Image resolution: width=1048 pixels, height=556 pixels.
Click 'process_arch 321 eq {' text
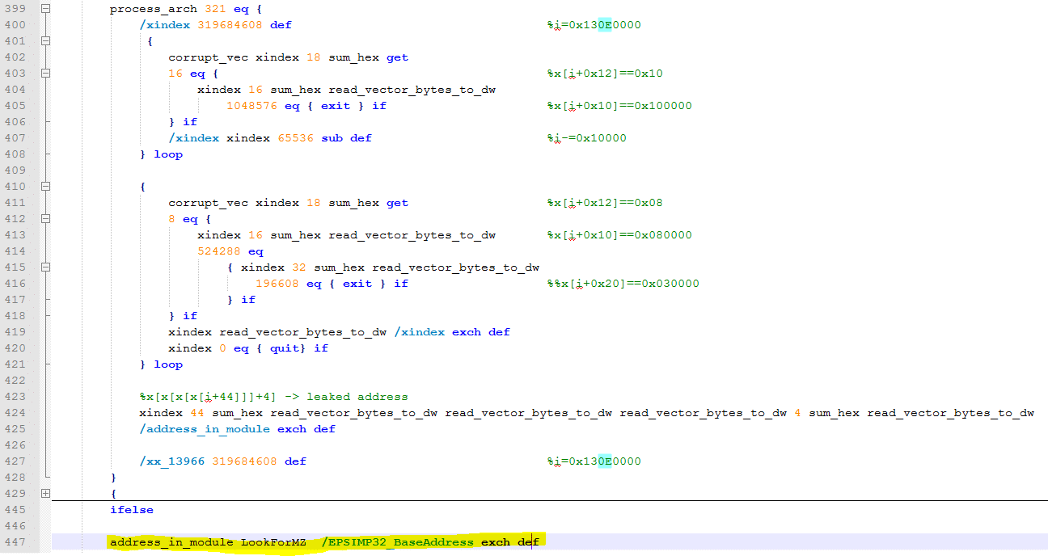tap(186, 9)
